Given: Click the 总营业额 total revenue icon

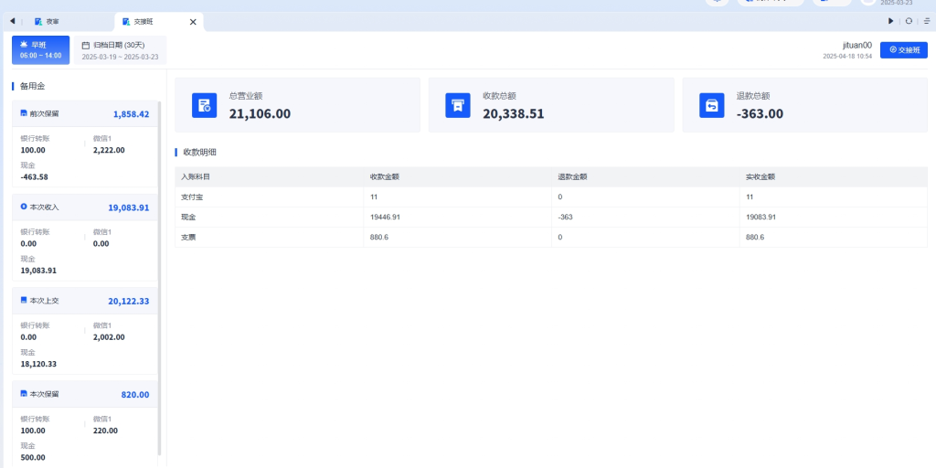Looking at the screenshot, I should pyautogui.click(x=204, y=105).
